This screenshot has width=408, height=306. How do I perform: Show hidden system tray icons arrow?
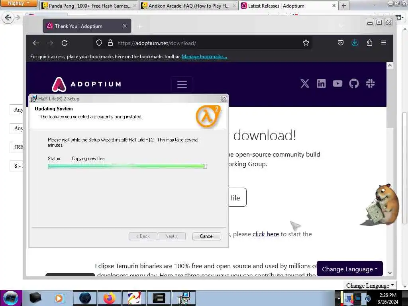(339, 298)
